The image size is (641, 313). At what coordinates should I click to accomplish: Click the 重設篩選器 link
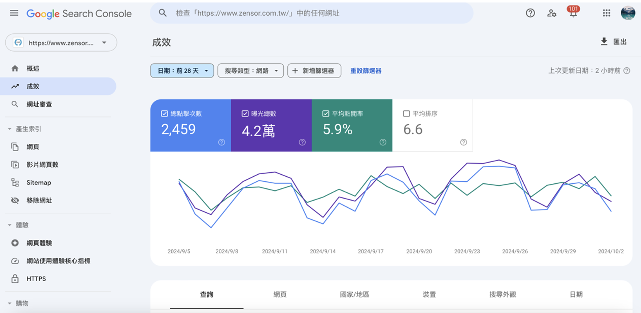[x=366, y=71]
